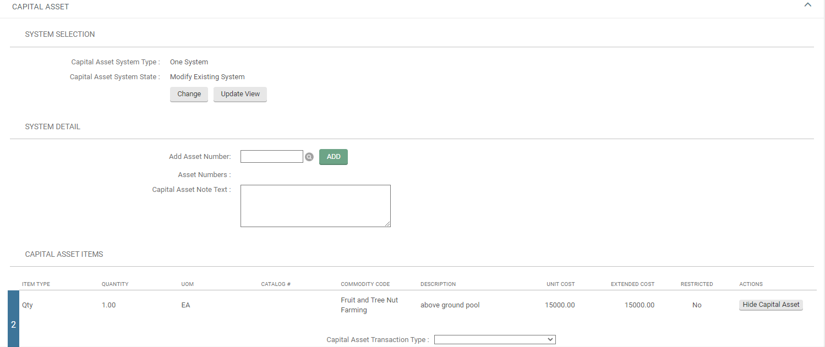Click the Hide Capital Asset button
Viewport: 825px width, 347px height.
point(771,305)
